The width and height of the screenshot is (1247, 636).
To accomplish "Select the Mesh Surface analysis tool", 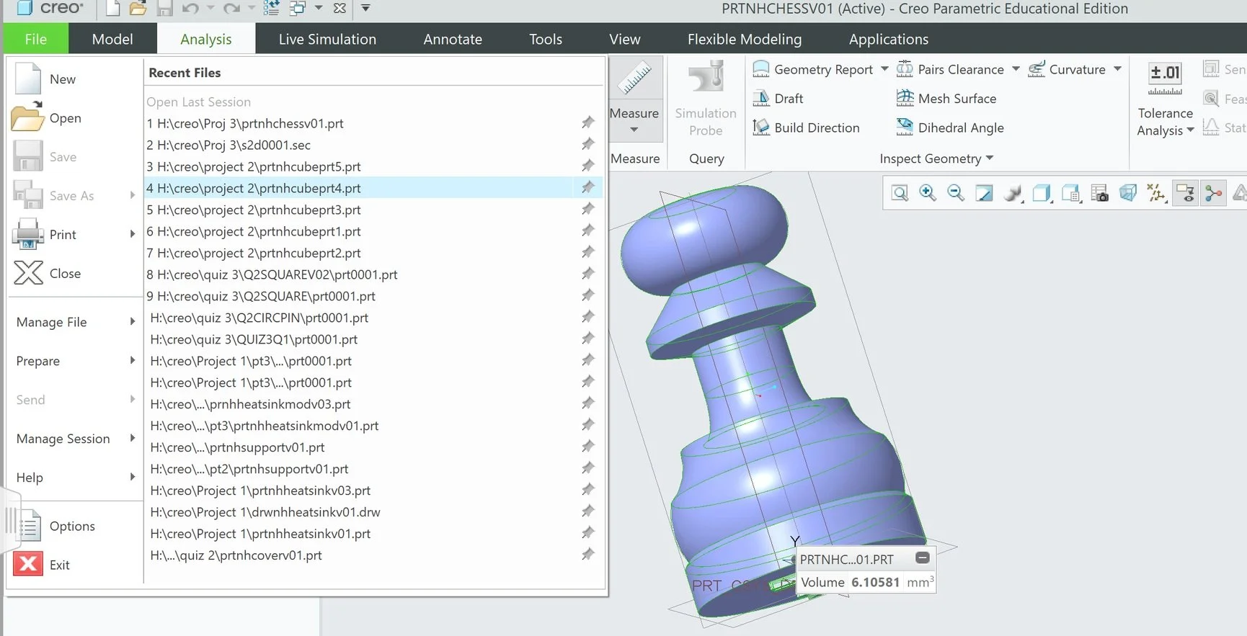I will [946, 99].
